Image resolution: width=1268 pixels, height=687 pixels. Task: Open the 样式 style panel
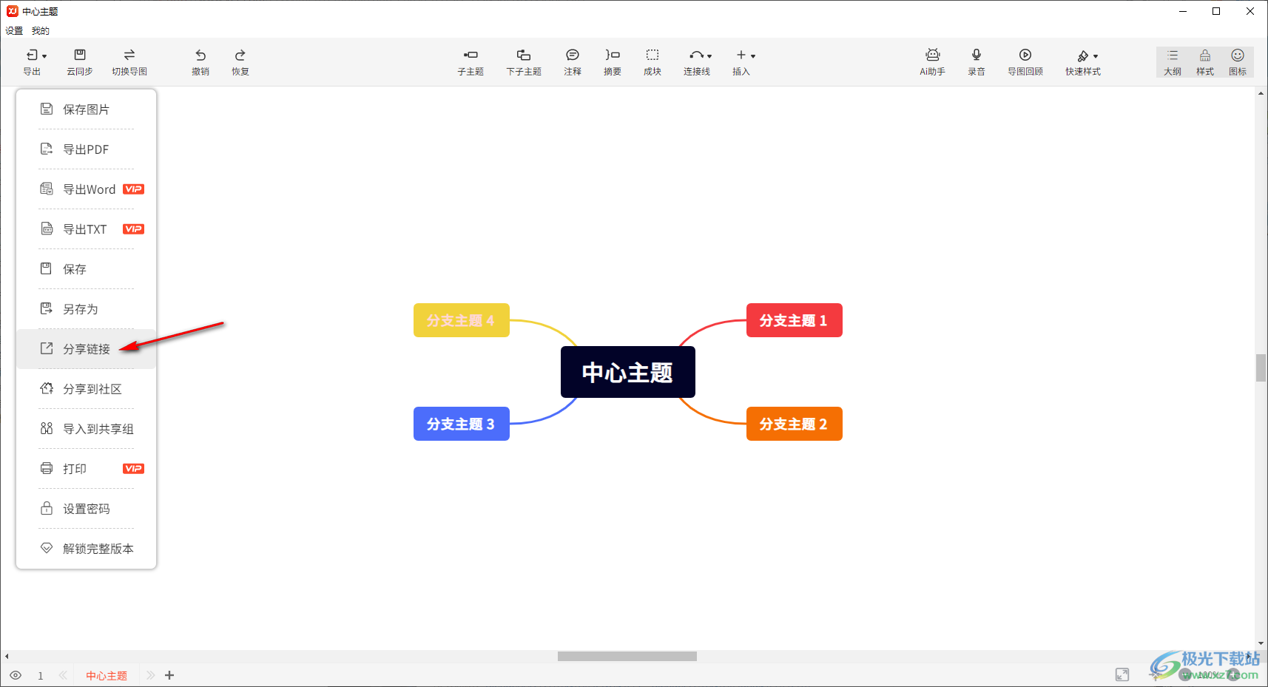coord(1205,62)
